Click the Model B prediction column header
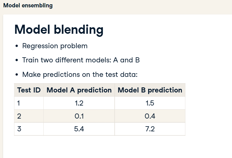 (x=150, y=90)
